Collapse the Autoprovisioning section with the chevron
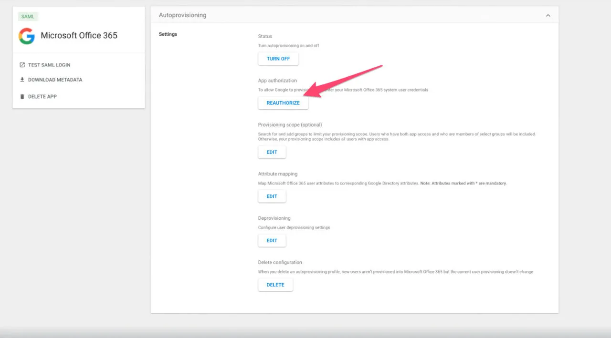 (x=548, y=15)
